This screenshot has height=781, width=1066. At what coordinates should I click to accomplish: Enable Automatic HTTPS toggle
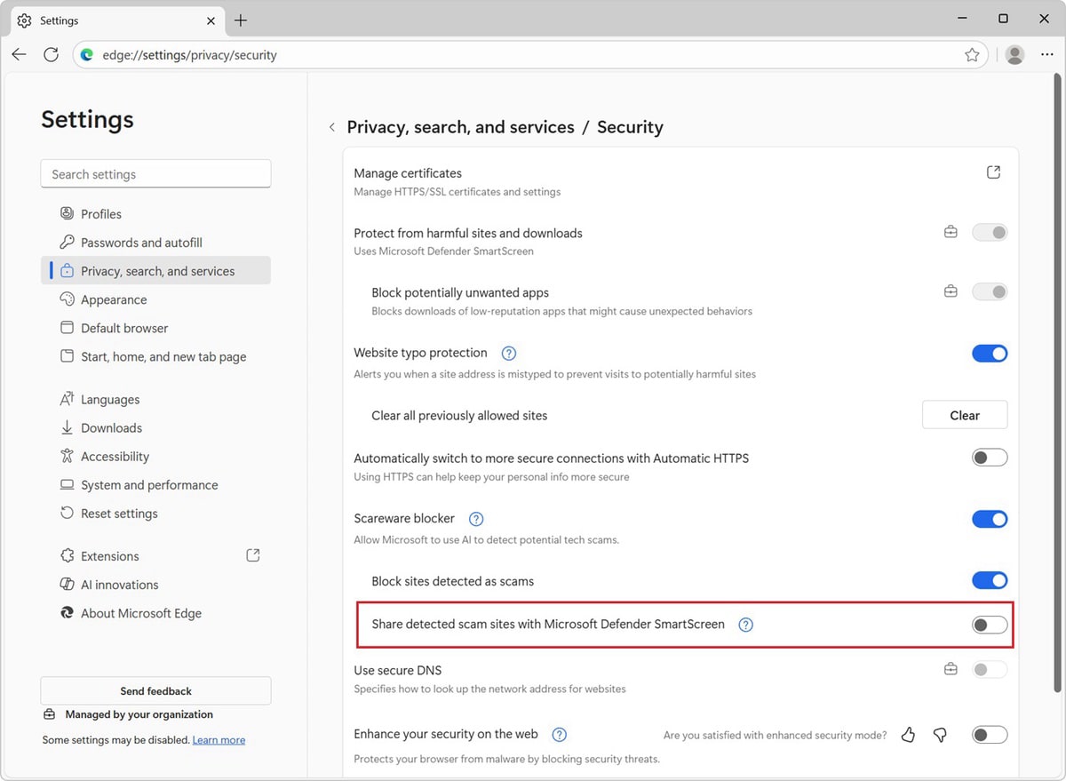pyautogui.click(x=989, y=458)
